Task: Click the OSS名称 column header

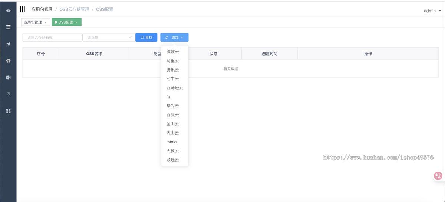Action: [94, 54]
